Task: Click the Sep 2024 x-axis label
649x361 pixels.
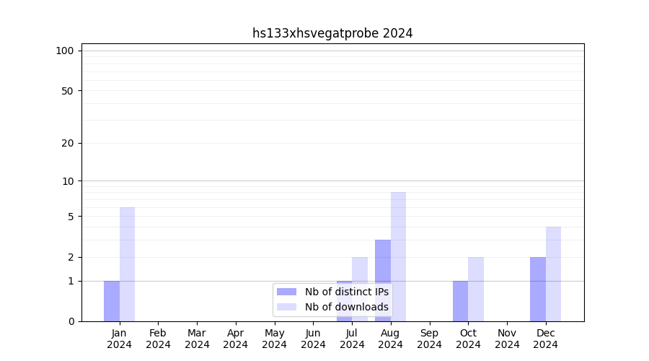Action: point(429,339)
